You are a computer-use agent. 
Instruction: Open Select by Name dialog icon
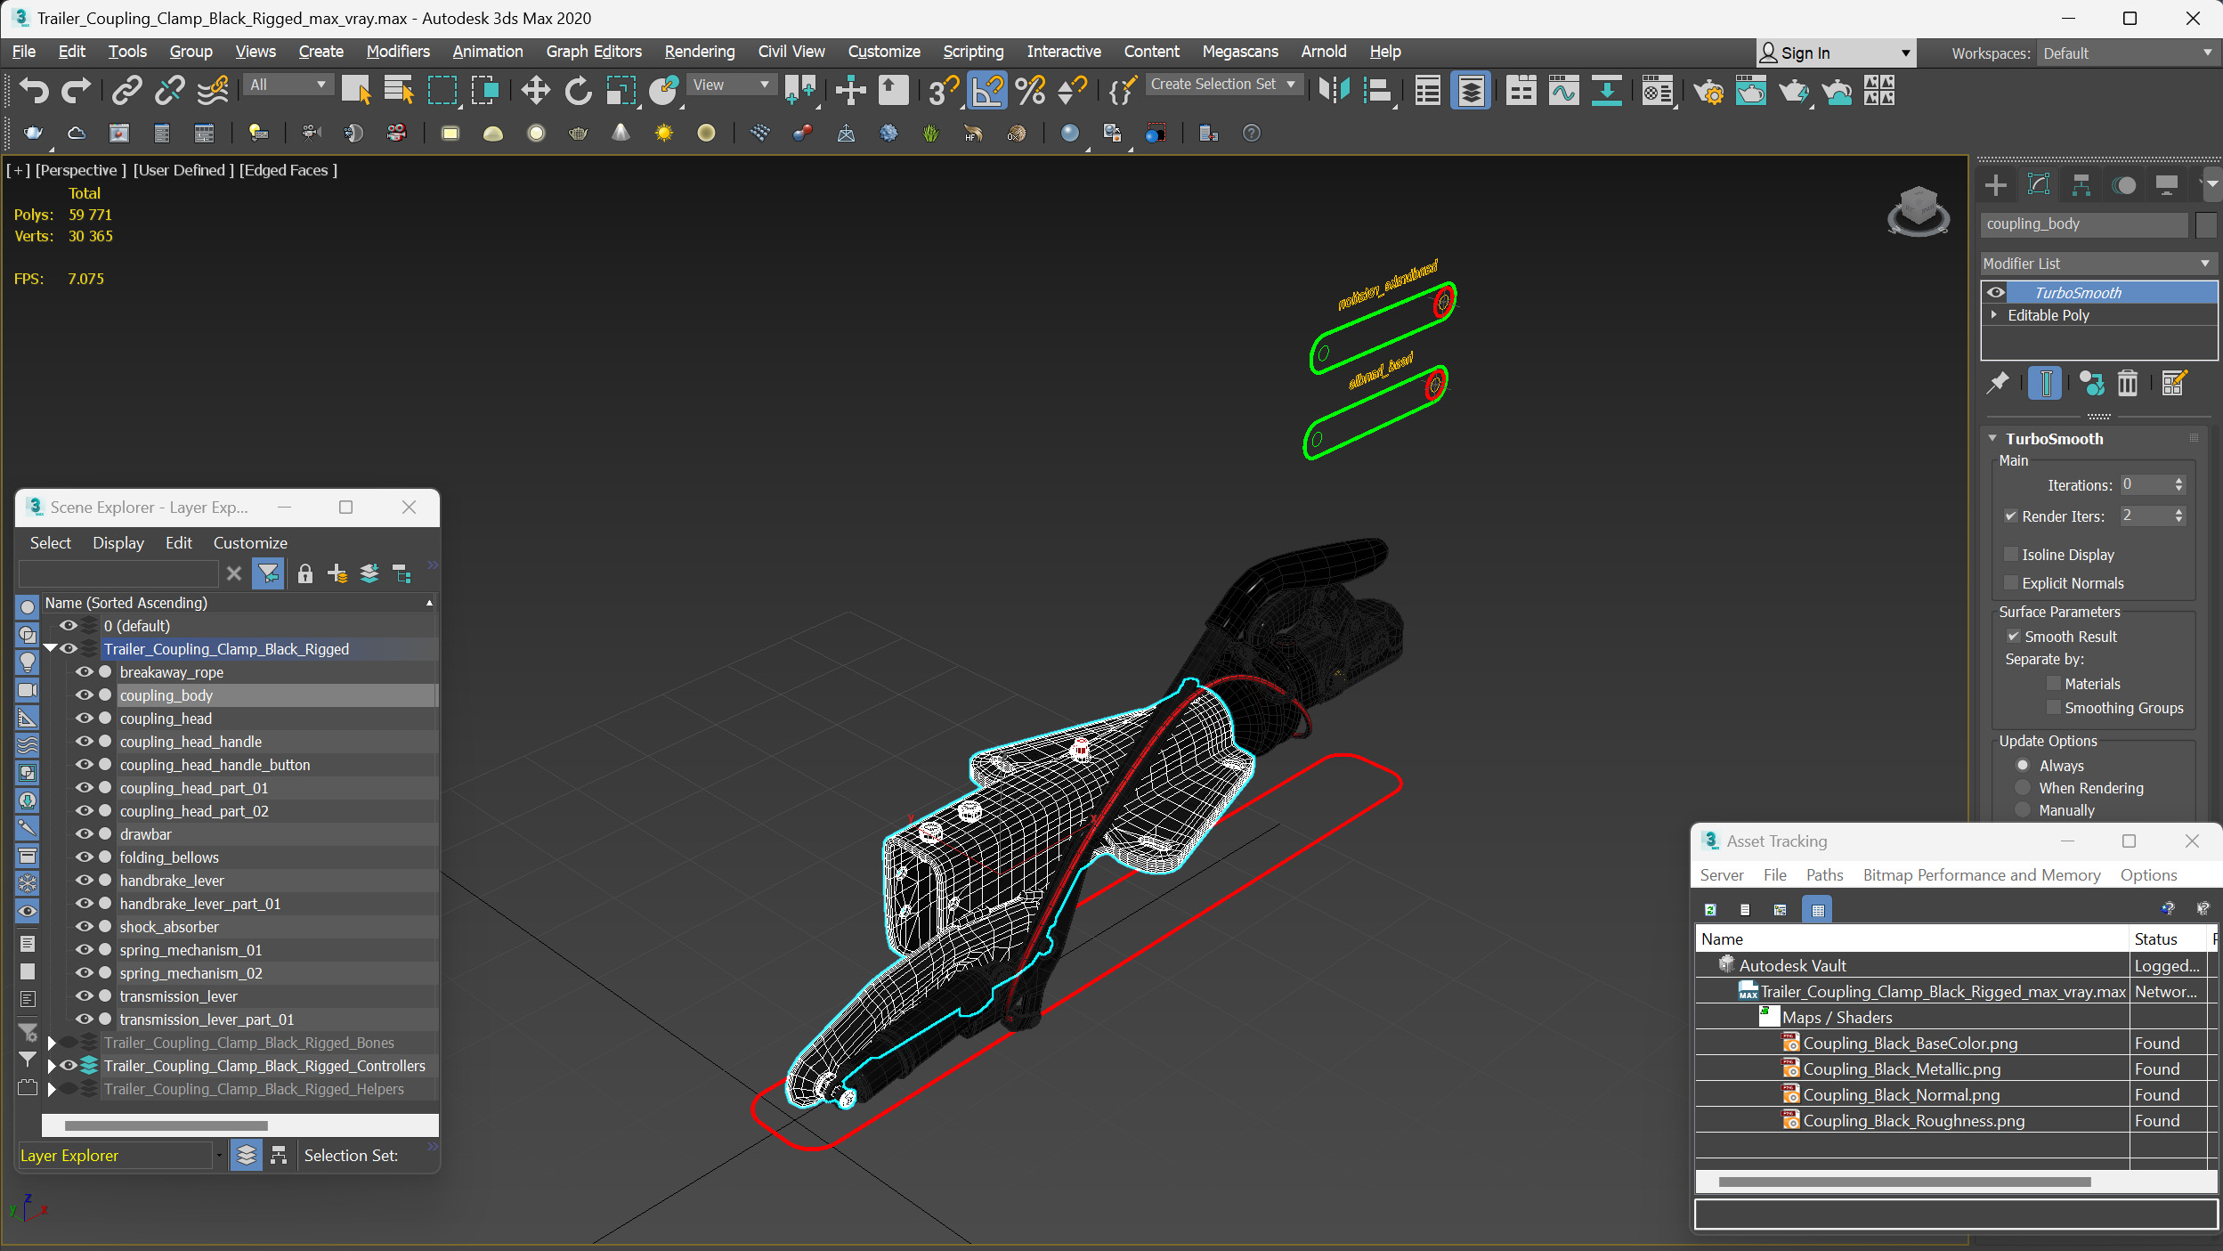[x=399, y=90]
